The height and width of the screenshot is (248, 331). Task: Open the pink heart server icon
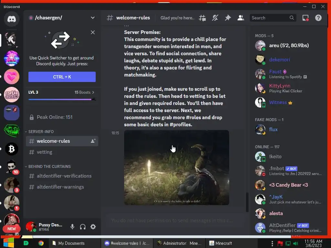click(12, 77)
